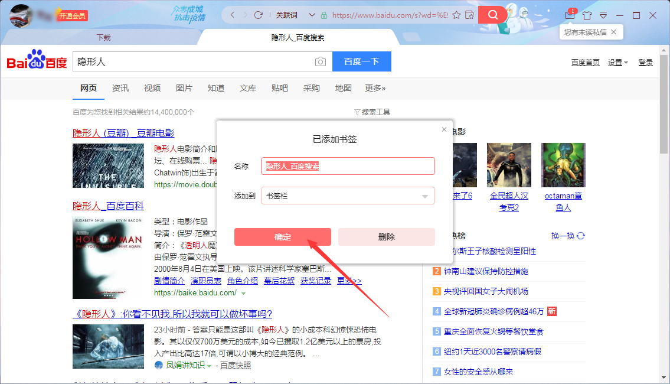Click the back navigation arrow

(231, 14)
